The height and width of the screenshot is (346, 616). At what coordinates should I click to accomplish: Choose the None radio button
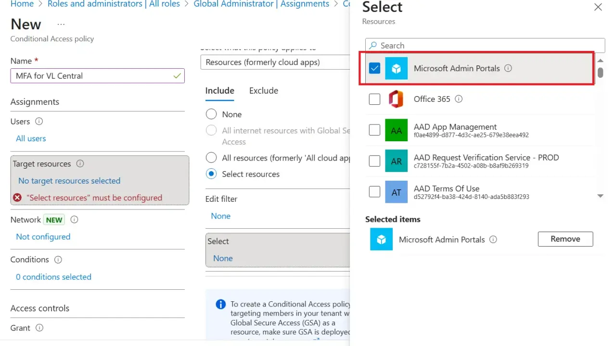click(x=211, y=114)
